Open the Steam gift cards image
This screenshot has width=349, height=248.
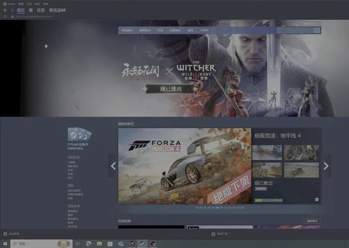coord(80,134)
